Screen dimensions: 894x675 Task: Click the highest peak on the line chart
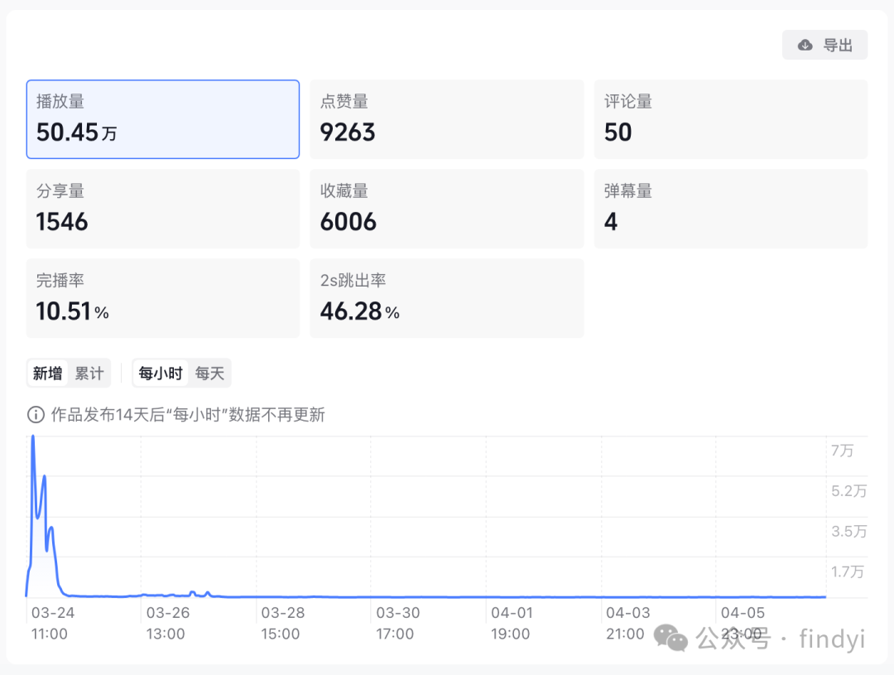33,437
